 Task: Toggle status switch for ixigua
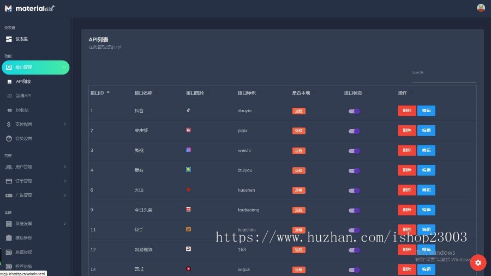354,270
